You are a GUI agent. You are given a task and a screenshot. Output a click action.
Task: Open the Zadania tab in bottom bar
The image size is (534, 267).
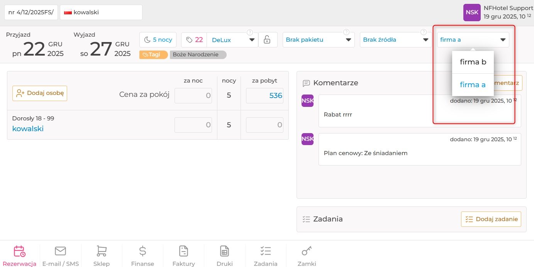[266, 256]
